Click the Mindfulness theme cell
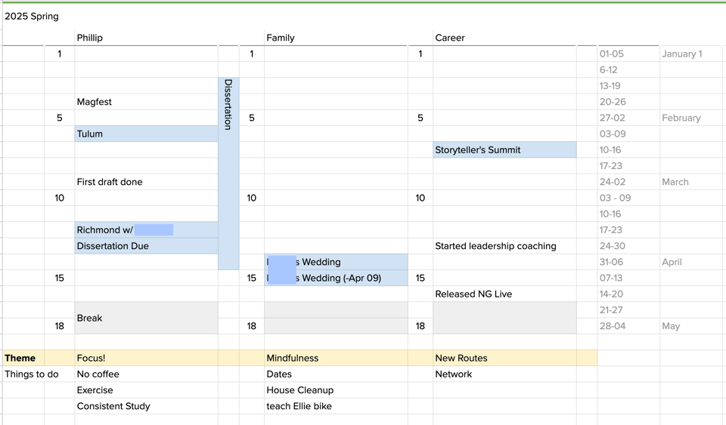 pyautogui.click(x=336, y=359)
